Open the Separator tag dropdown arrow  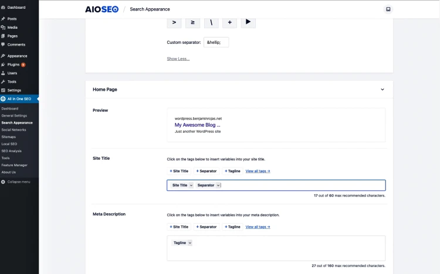218,185
